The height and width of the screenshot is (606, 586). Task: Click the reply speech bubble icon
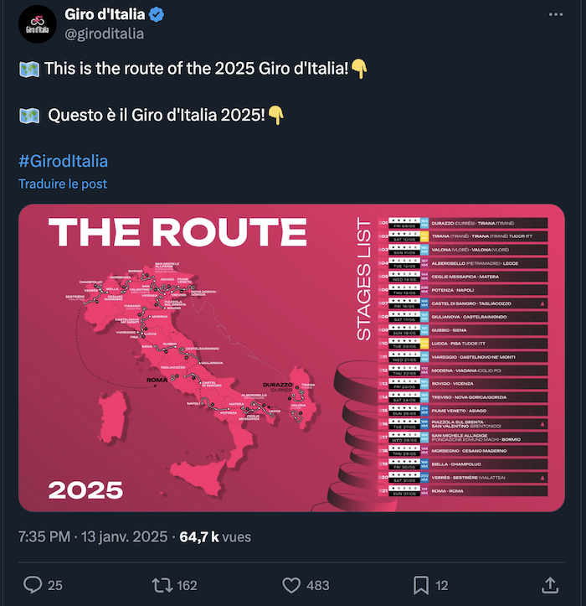[x=33, y=585]
